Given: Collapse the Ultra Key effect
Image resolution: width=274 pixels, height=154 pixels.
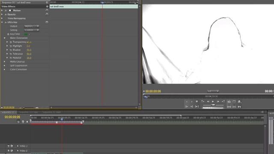Looking at the screenshot, I should 2,22.
